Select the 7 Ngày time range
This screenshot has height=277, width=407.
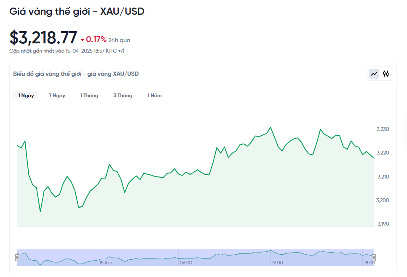tap(57, 96)
